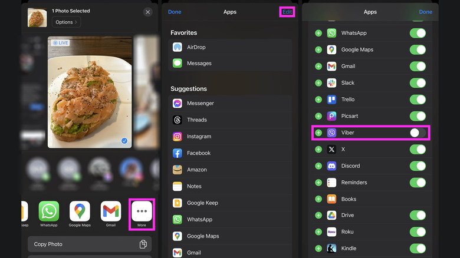Open WhatsApp from the share row
Screen dimensions: 460x258
coord(49,211)
